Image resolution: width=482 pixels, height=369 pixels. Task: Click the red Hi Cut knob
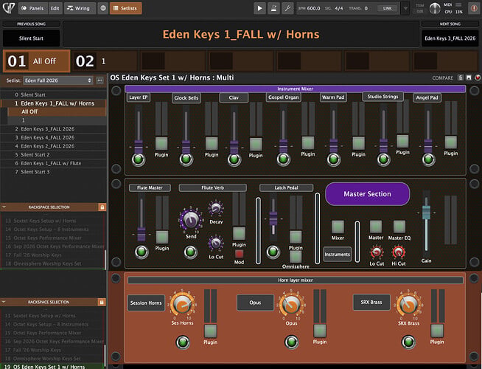point(399,252)
